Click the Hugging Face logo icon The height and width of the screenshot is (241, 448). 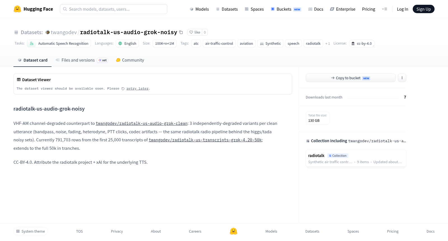tap(17, 9)
